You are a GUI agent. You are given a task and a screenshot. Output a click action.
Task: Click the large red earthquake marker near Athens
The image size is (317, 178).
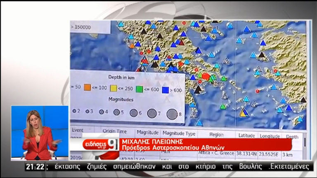pos(206,77)
